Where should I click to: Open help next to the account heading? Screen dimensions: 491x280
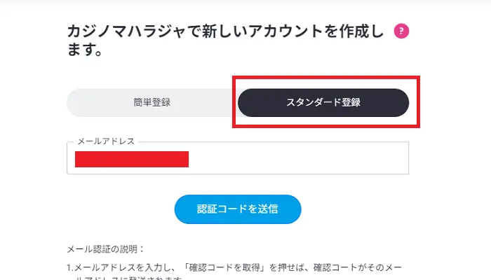pos(401,31)
